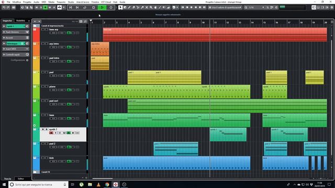The height and width of the screenshot is (188, 335).
Task: Select the Split scissors tool
Action: coord(138,7)
